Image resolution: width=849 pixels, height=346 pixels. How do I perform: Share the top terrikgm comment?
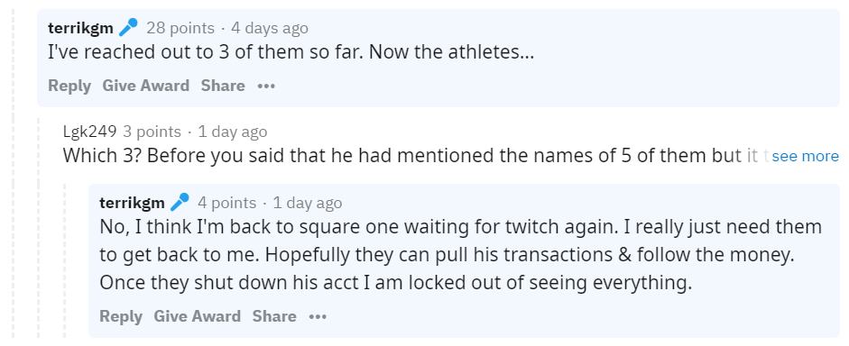point(223,86)
